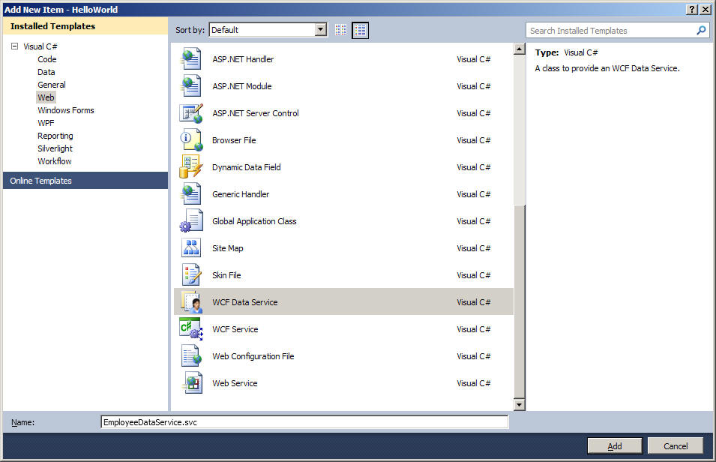Click the template list scrollbar thumb

(x=519, y=301)
